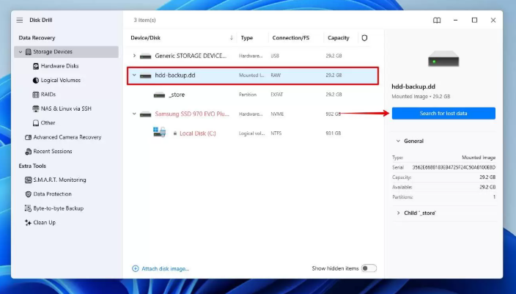Click the S.M.A.R.T. Monitoring icon
516x294 pixels.
click(x=29, y=180)
